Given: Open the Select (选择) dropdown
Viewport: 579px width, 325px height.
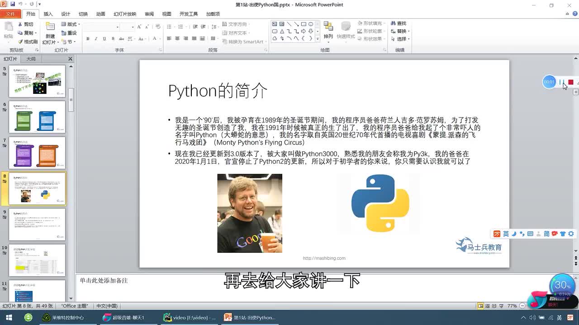Looking at the screenshot, I should [400, 39].
